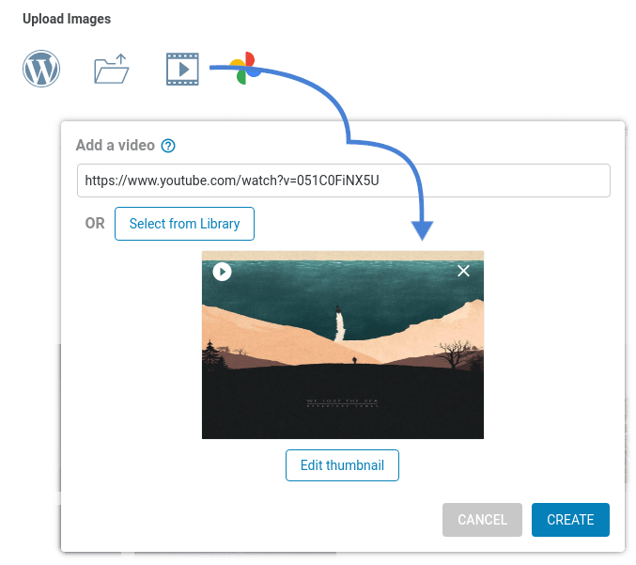Click the folder upload icon
Image resolution: width=636 pixels, height=565 pixels.
click(112, 70)
